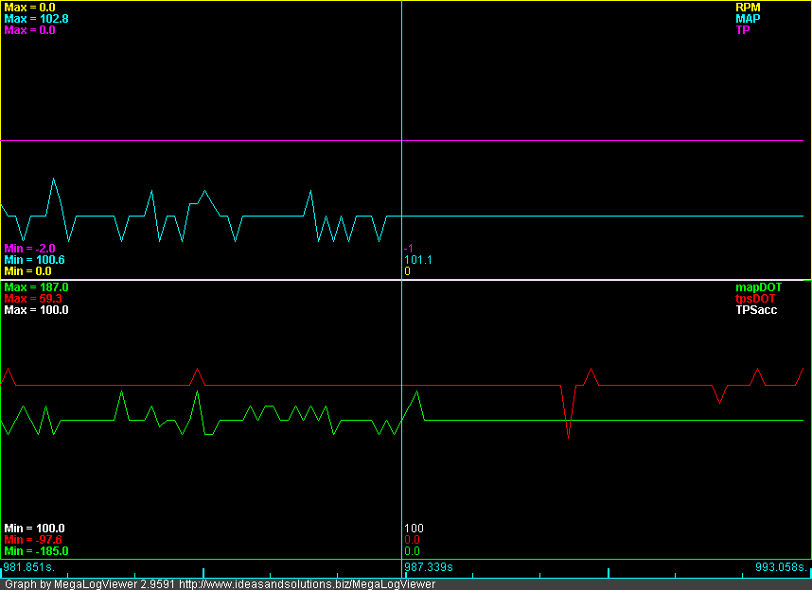Click the TPSacc legend label

point(756,310)
